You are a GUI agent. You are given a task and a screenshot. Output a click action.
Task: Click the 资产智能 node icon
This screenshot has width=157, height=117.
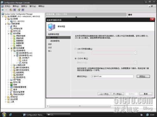(11, 80)
